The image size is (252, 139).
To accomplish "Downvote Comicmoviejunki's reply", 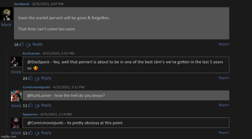I will pyautogui.click(x=37, y=106).
